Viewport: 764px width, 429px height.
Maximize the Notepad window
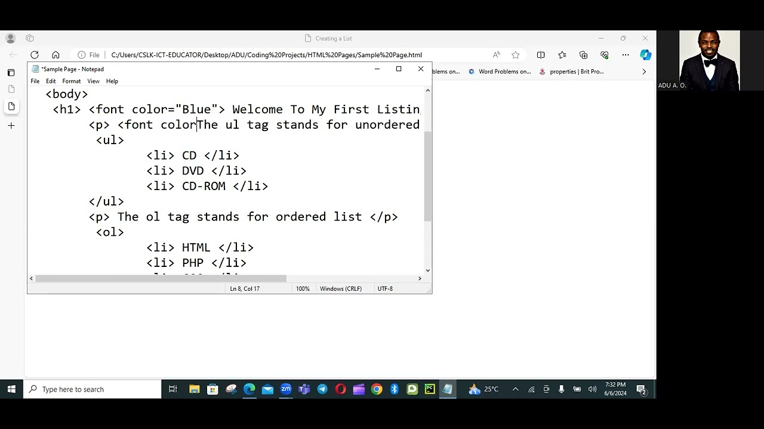(x=399, y=69)
